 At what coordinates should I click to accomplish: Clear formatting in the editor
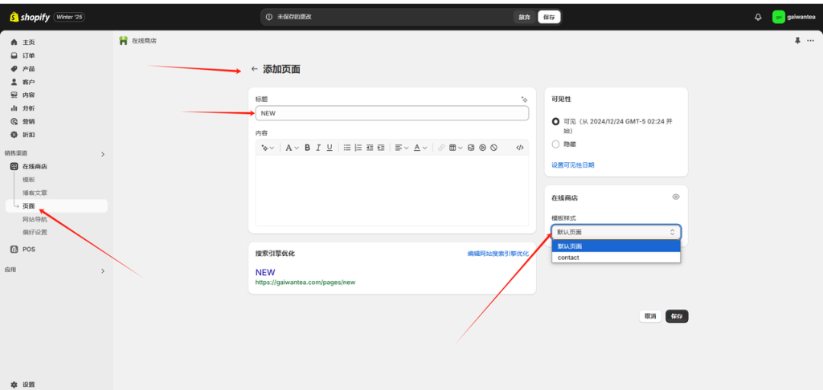[x=494, y=148]
